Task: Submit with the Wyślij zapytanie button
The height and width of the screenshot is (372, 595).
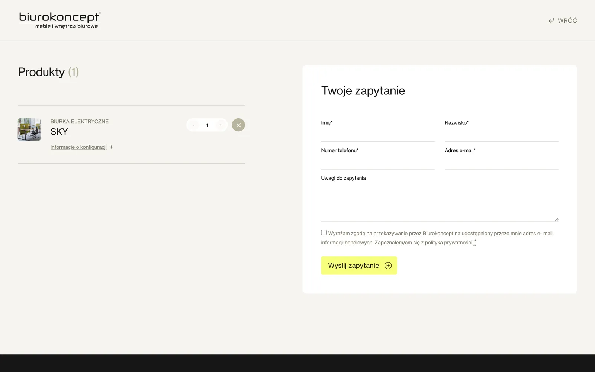Action: click(x=359, y=265)
